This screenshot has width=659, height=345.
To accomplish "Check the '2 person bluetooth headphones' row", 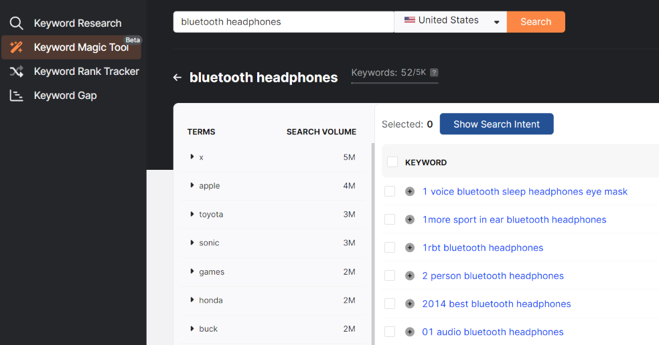I will click(390, 275).
